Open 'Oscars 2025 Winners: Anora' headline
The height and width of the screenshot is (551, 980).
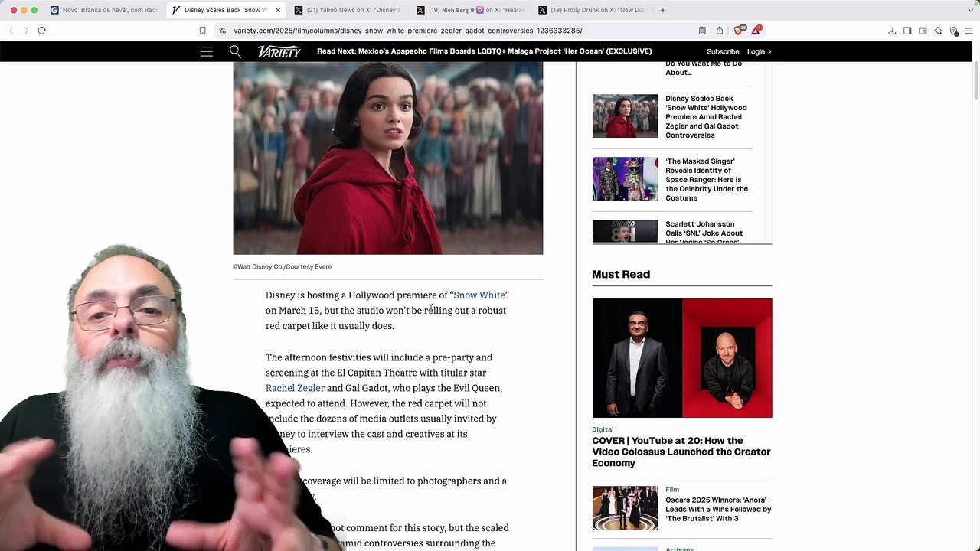click(x=718, y=509)
